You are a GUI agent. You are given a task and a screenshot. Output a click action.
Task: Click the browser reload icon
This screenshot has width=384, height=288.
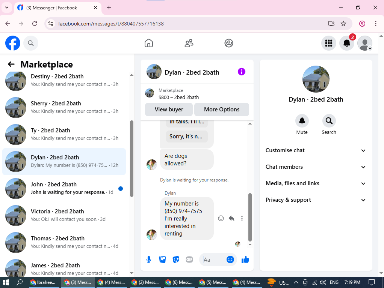(35, 24)
